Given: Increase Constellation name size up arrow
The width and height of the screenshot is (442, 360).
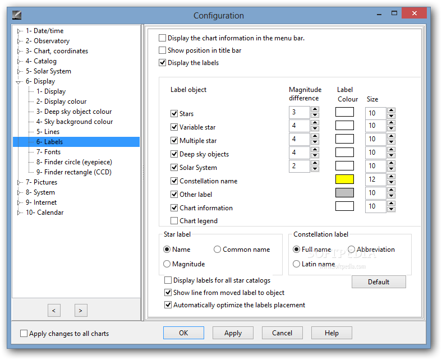Looking at the screenshot, I should click(391, 177).
